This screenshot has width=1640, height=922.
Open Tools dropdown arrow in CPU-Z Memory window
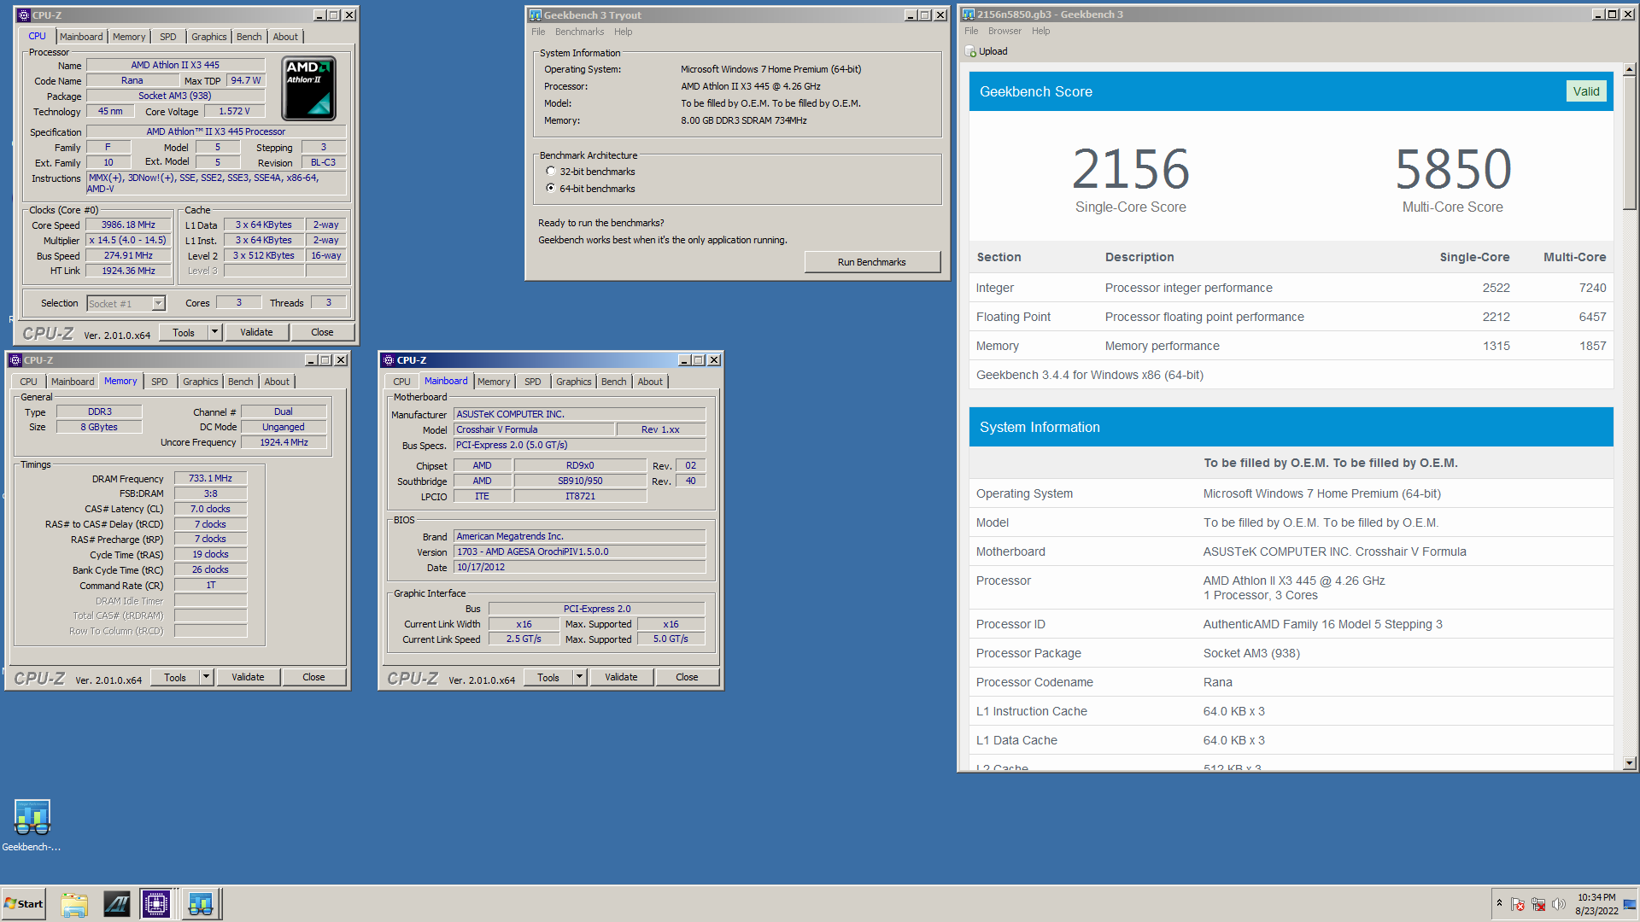[x=206, y=677]
